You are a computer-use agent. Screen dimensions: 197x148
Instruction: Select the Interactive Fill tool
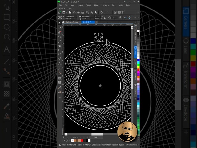click(60, 92)
